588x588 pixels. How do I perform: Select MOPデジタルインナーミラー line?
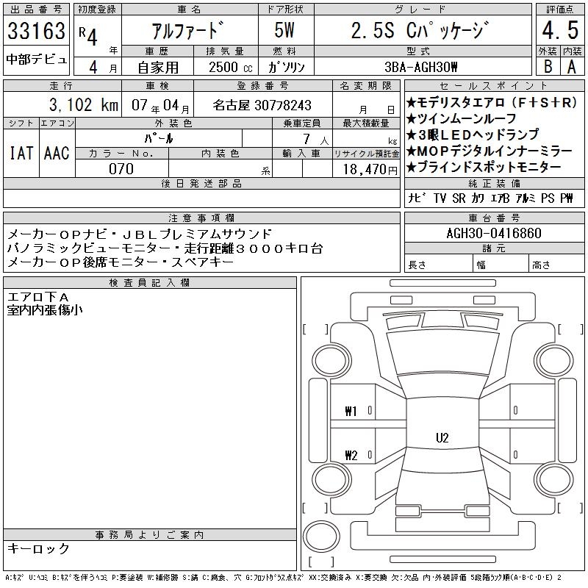tap(490, 151)
